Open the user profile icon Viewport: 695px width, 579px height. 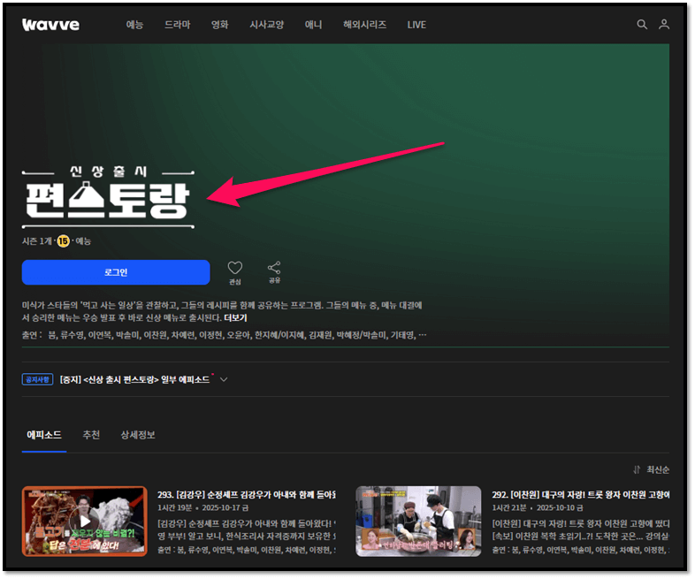point(663,25)
